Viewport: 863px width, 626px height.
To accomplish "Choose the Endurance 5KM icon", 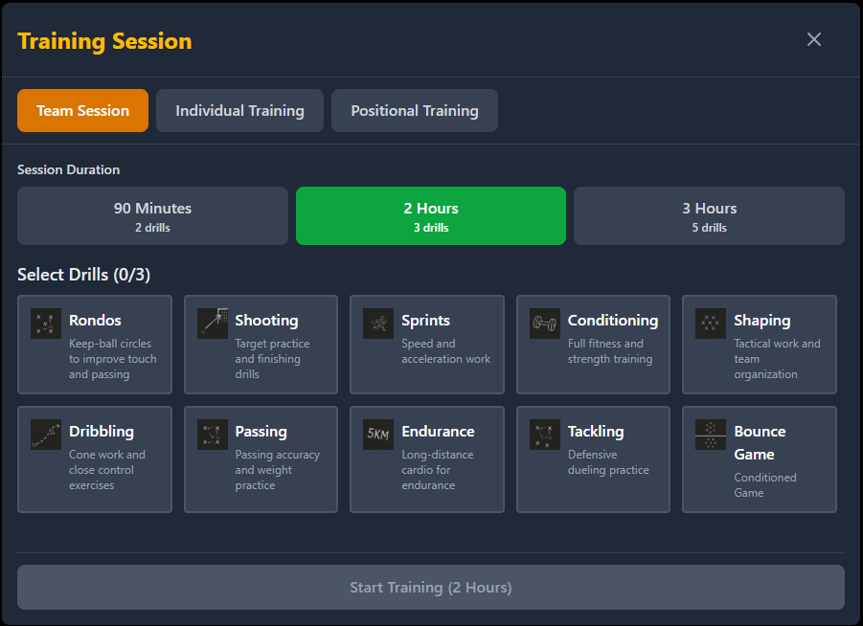I will (378, 435).
